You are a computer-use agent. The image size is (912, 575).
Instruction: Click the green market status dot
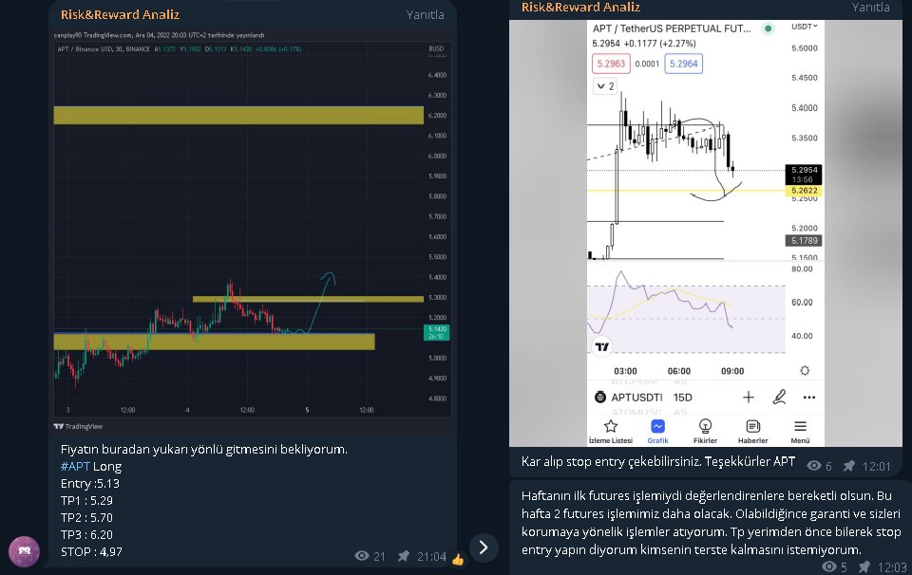(x=768, y=28)
